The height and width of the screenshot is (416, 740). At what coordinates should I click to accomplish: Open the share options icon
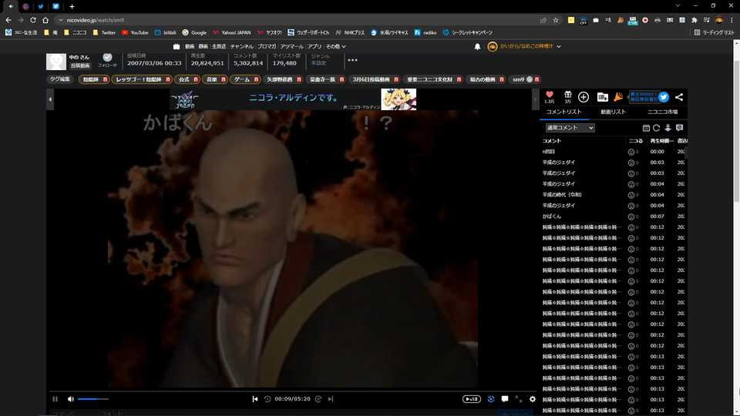pyautogui.click(x=679, y=97)
